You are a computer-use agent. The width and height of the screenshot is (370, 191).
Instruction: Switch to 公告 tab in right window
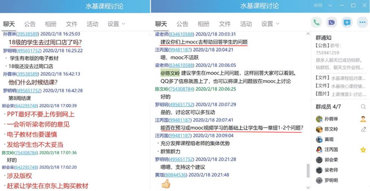tap(182, 24)
